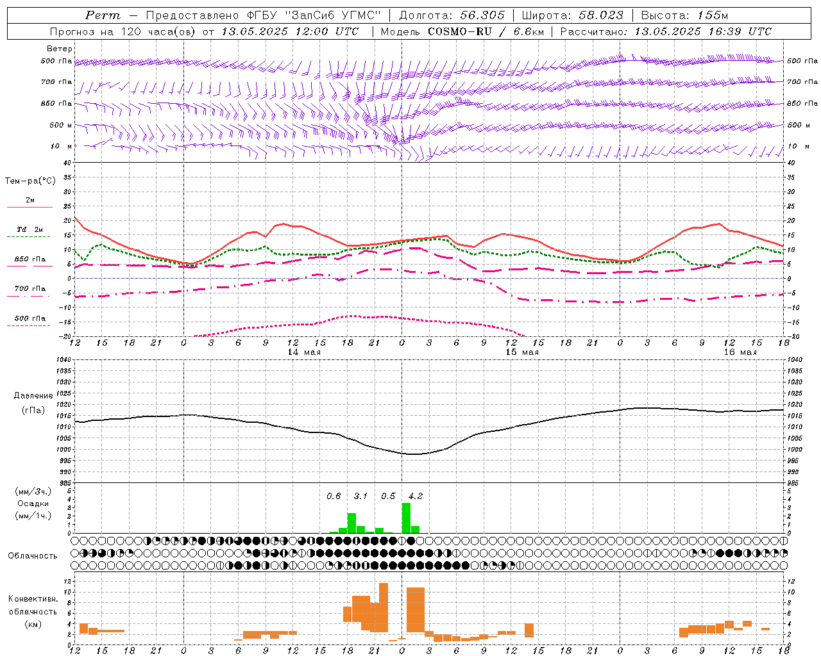This screenshot has height=656, width=821.
Task: Click the "14 мая" date label
Action: click(304, 352)
